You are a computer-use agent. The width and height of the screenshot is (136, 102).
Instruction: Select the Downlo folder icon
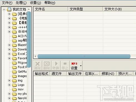(14, 50)
